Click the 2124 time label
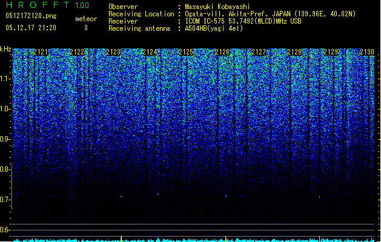Image resolution: width=381 pixels, height=242 pixels. (x=150, y=52)
